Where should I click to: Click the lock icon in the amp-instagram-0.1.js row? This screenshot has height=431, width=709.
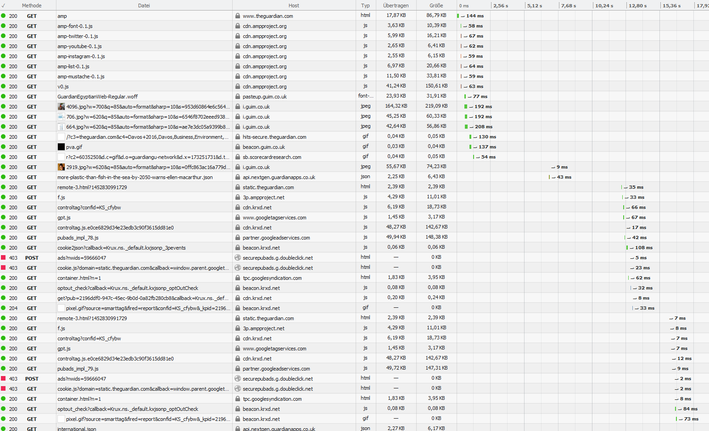(238, 56)
